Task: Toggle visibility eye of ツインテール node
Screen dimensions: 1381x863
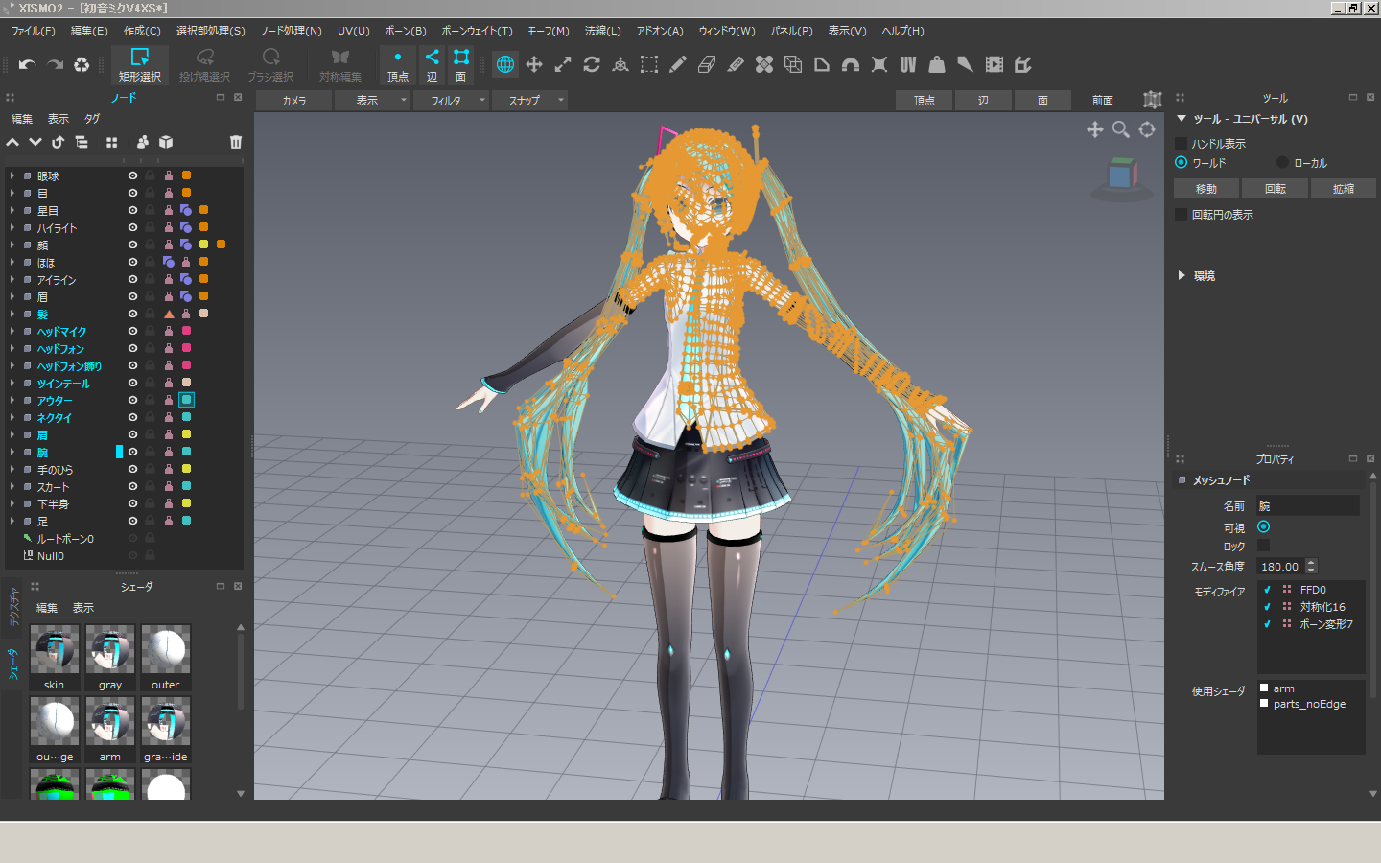Action: pos(132,383)
